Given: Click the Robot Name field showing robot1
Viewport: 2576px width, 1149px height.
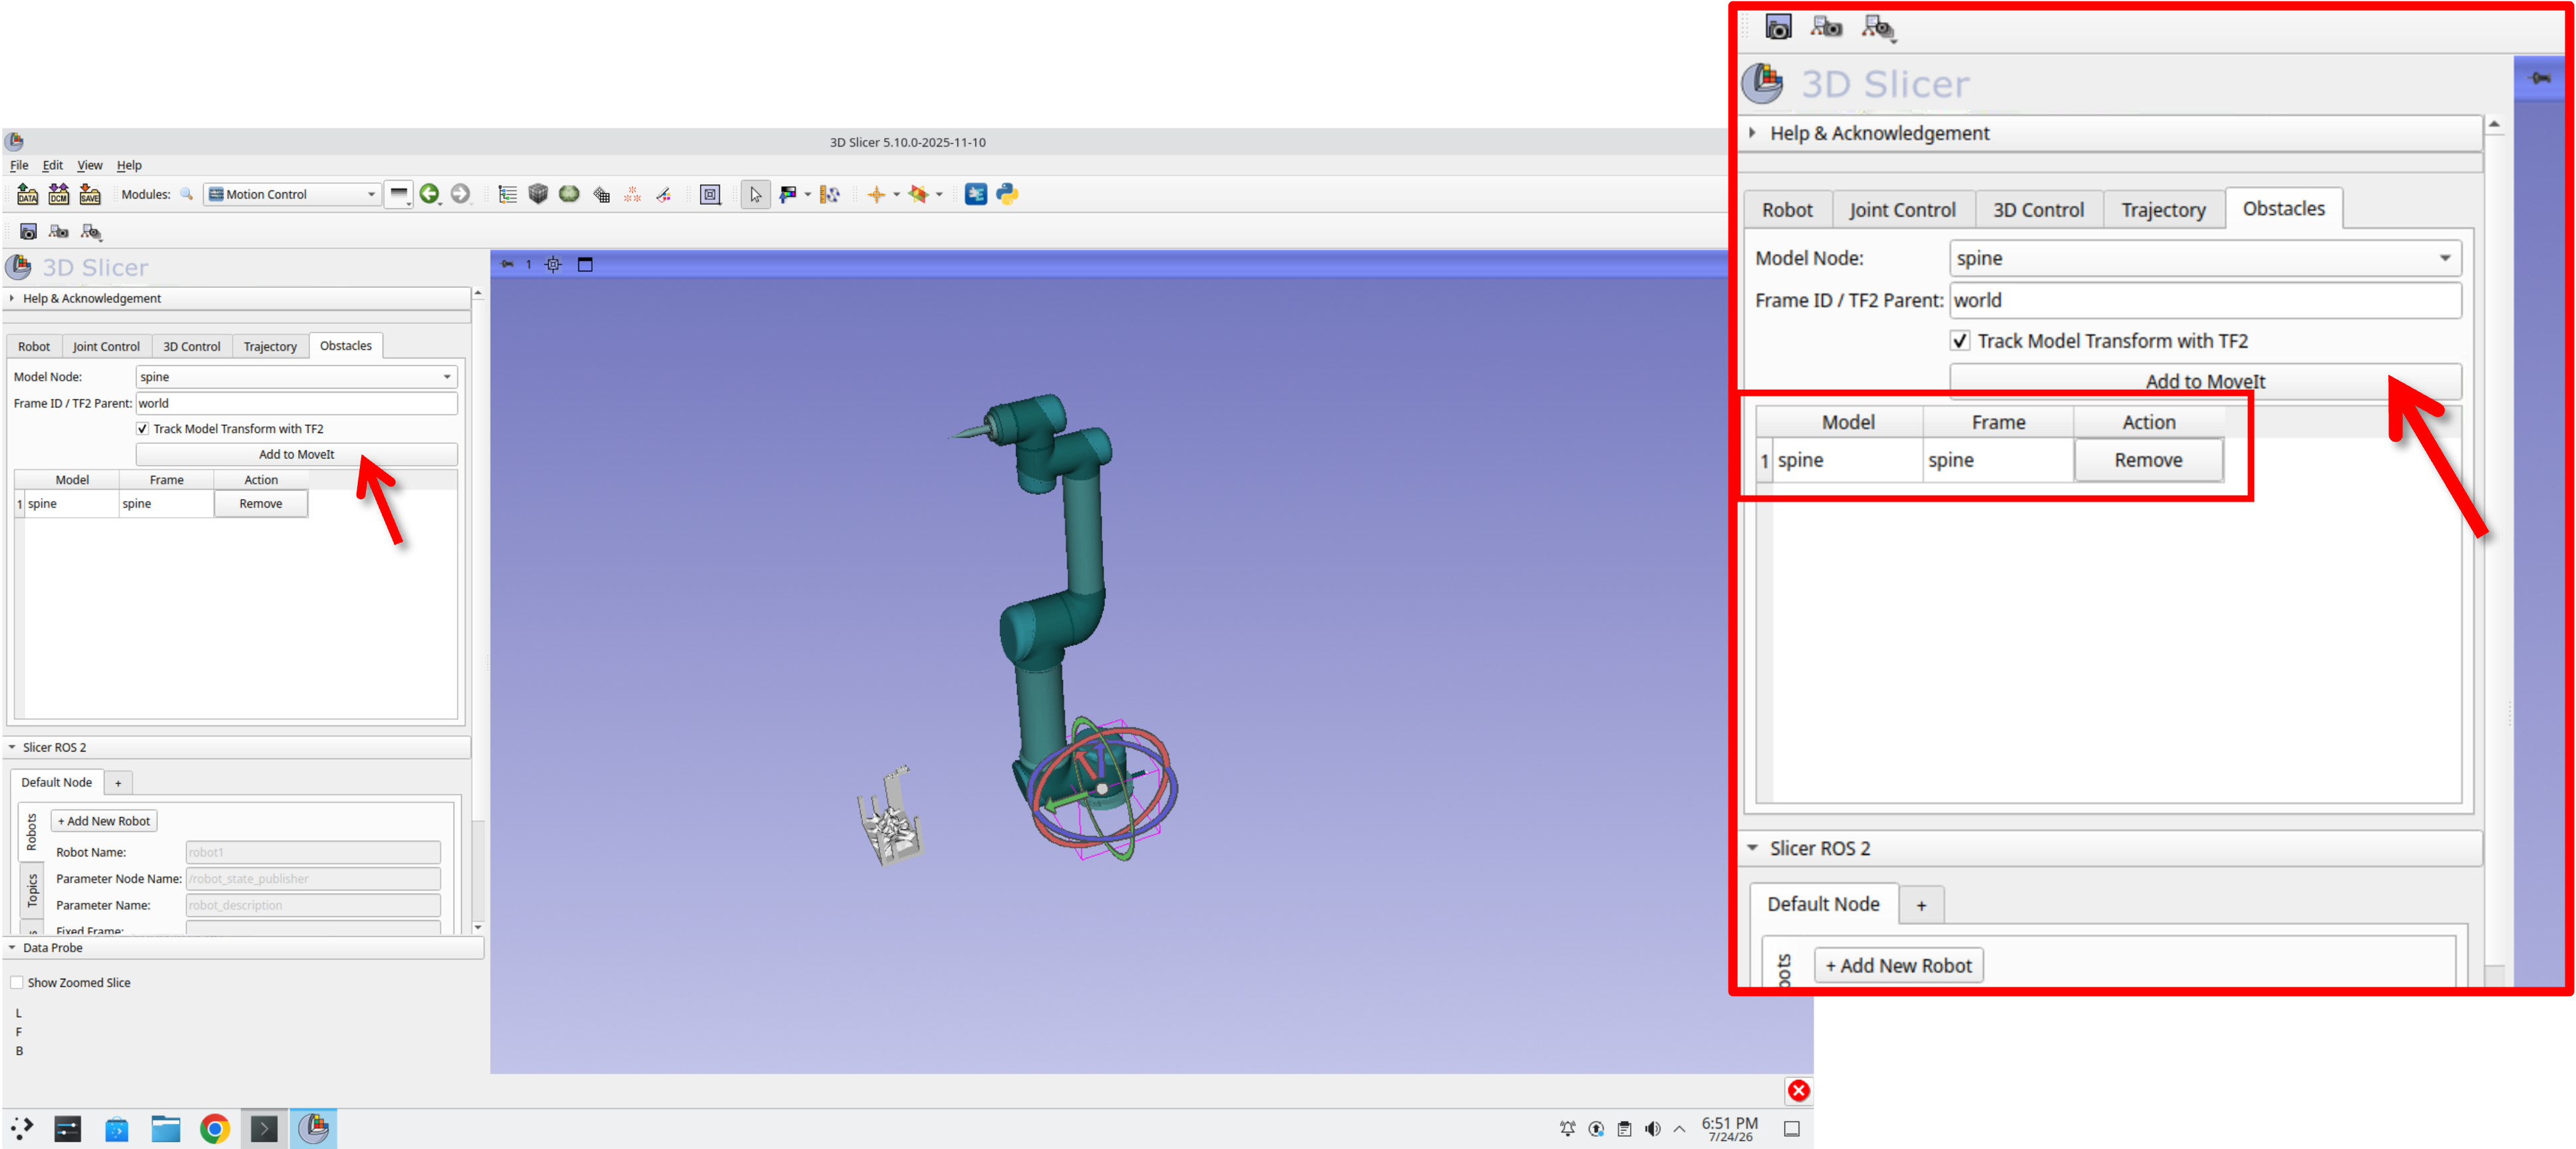Looking at the screenshot, I should click(x=312, y=852).
